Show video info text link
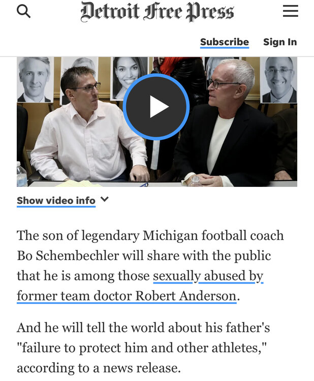The width and height of the screenshot is (314, 381). tap(56, 201)
